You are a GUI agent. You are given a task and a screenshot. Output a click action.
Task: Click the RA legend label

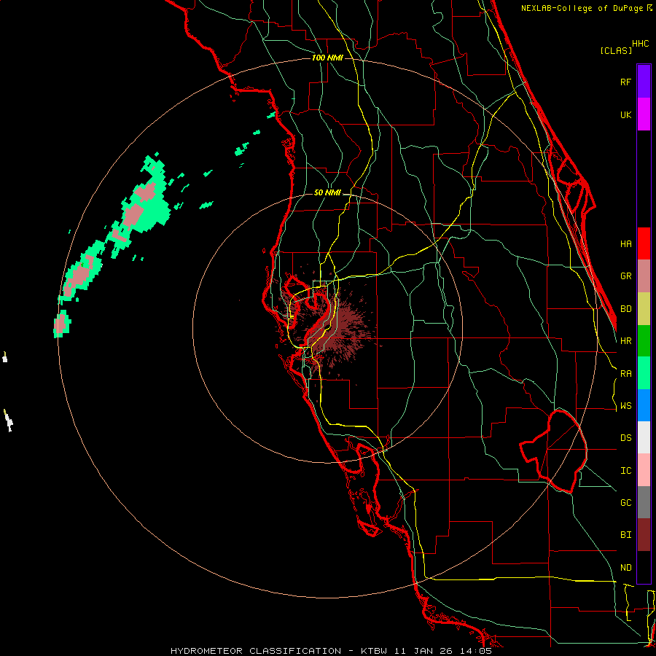(x=625, y=374)
